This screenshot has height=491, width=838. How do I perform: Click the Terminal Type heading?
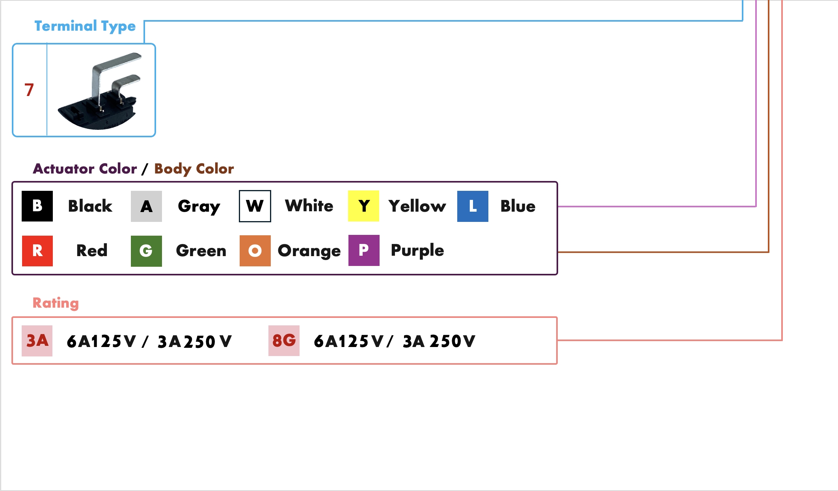[x=85, y=26]
